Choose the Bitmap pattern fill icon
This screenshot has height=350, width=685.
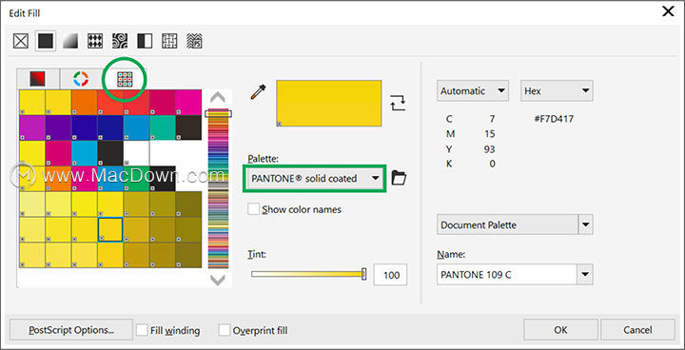(120, 42)
